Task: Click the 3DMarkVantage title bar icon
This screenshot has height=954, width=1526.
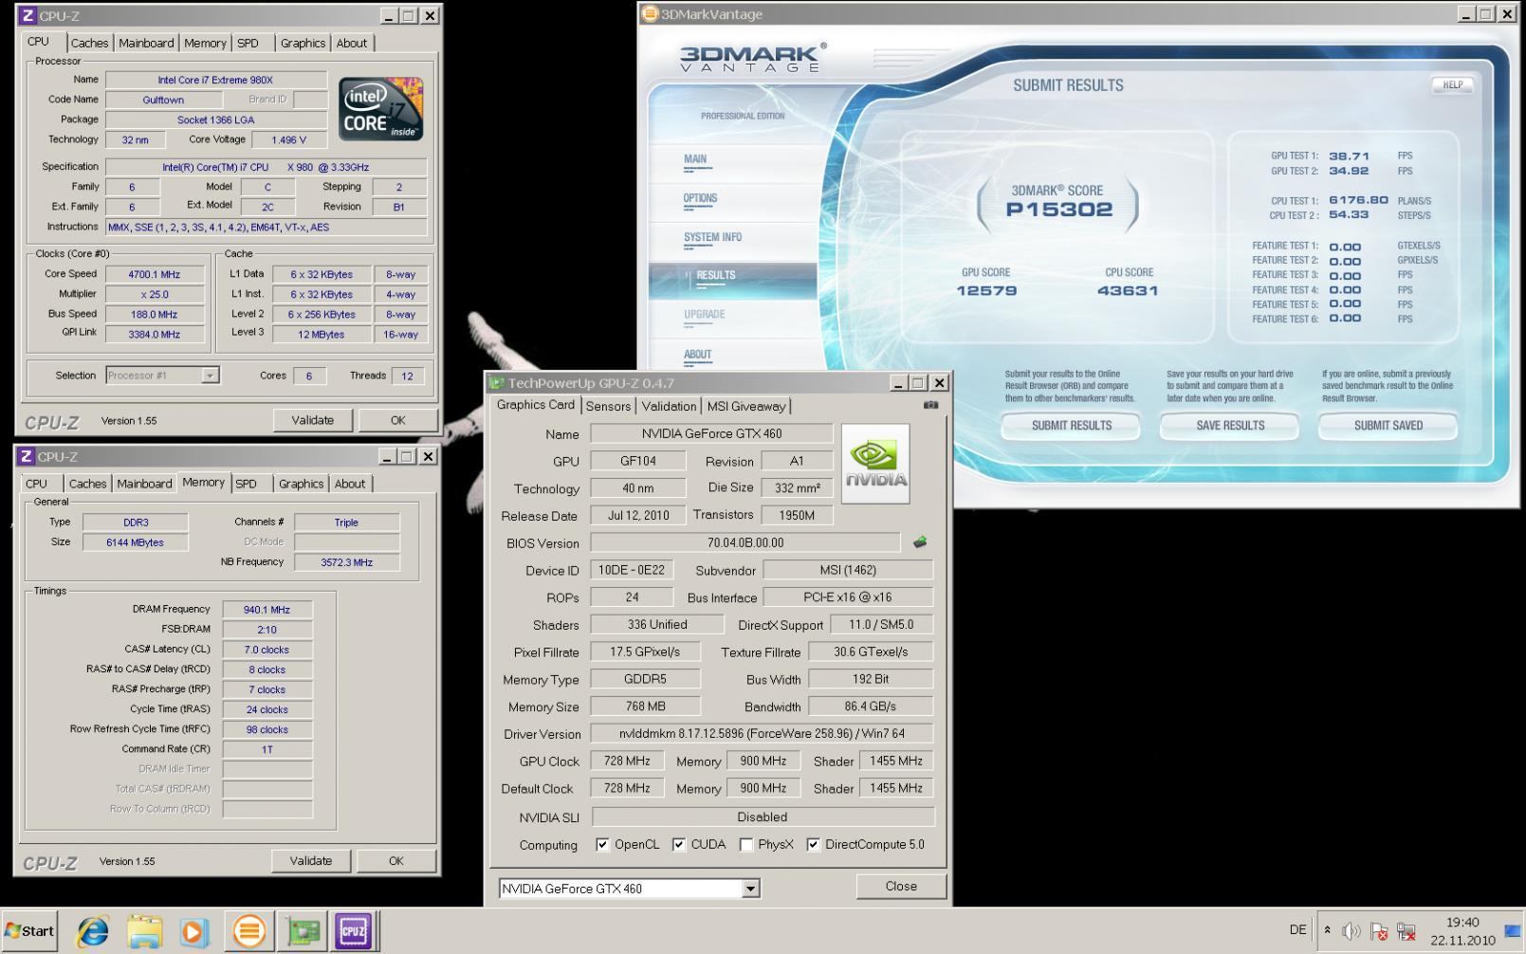Action: point(650,13)
